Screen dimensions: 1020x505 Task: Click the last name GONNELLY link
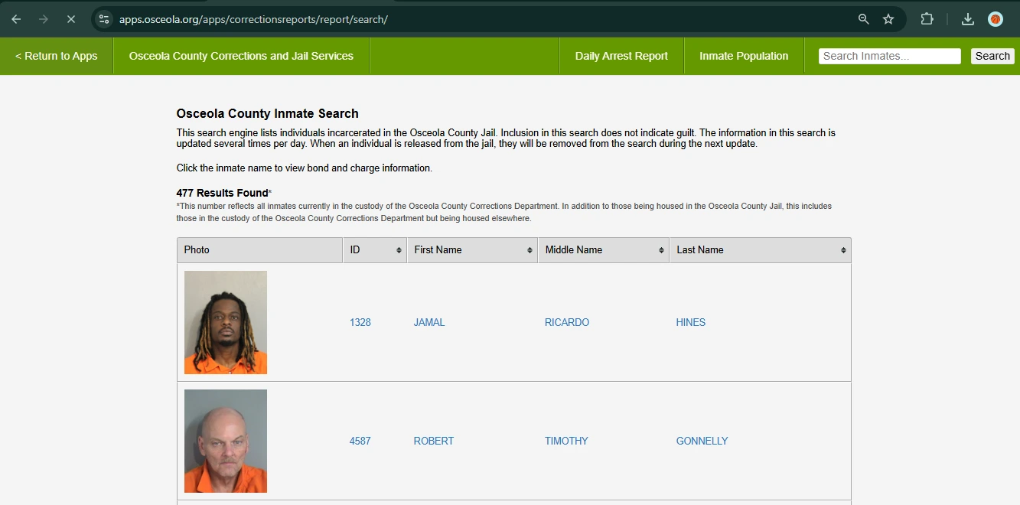click(x=702, y=441)
